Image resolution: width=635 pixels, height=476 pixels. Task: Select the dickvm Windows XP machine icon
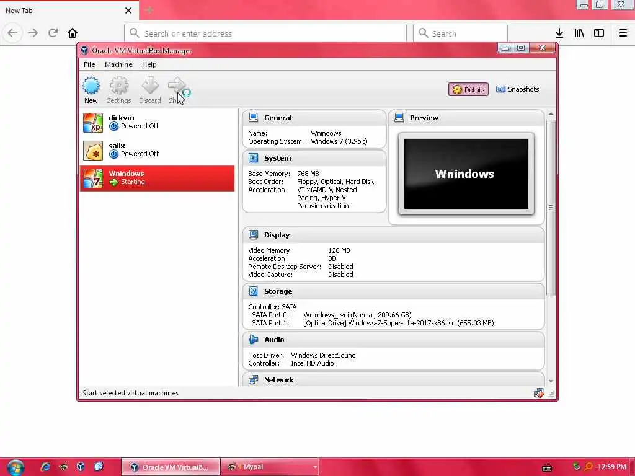[93, 123]
